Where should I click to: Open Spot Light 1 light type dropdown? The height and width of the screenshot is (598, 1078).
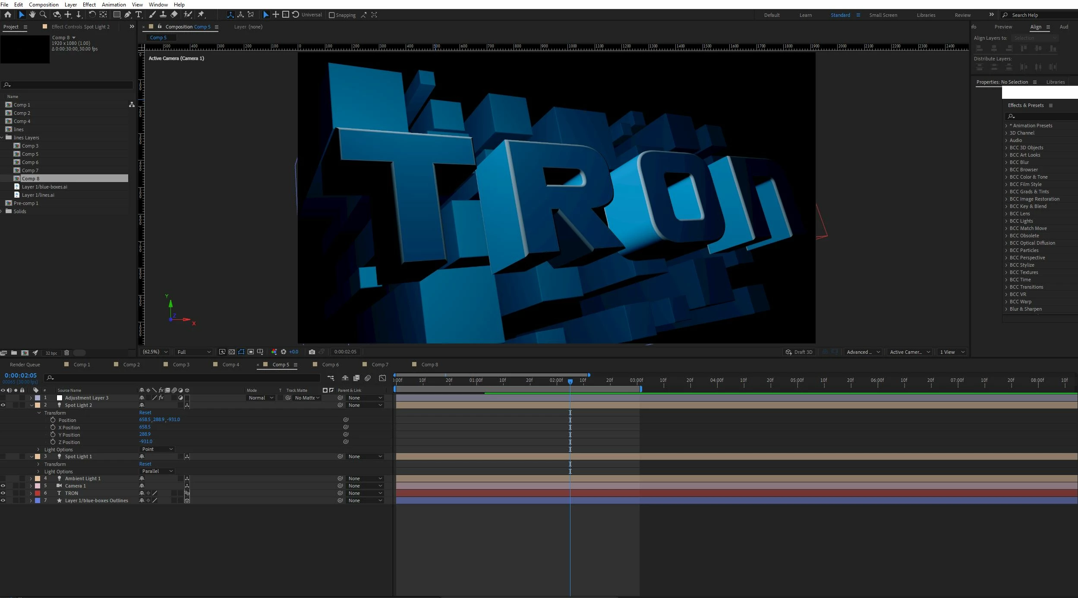(x=157, y=471)
